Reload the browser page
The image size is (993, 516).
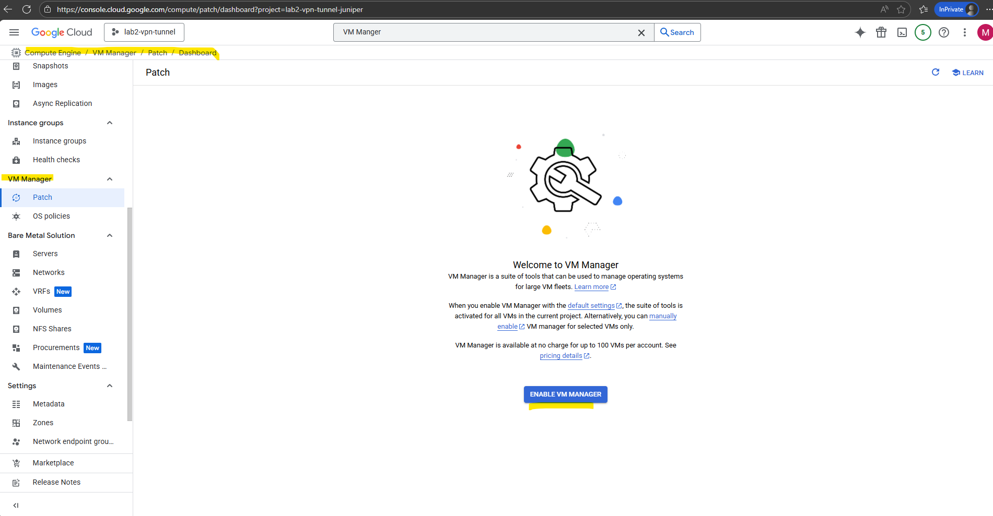coord(27,9)
